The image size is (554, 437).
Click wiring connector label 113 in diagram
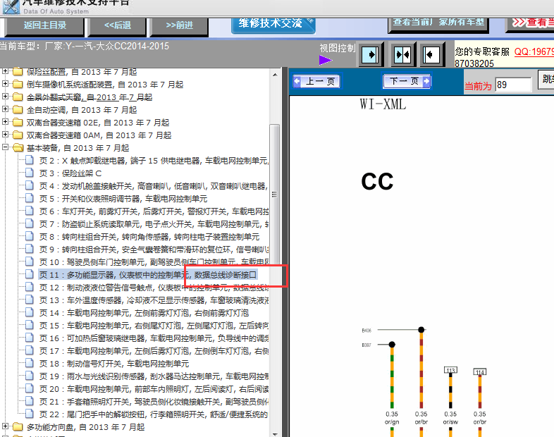[x=450, y=370]
